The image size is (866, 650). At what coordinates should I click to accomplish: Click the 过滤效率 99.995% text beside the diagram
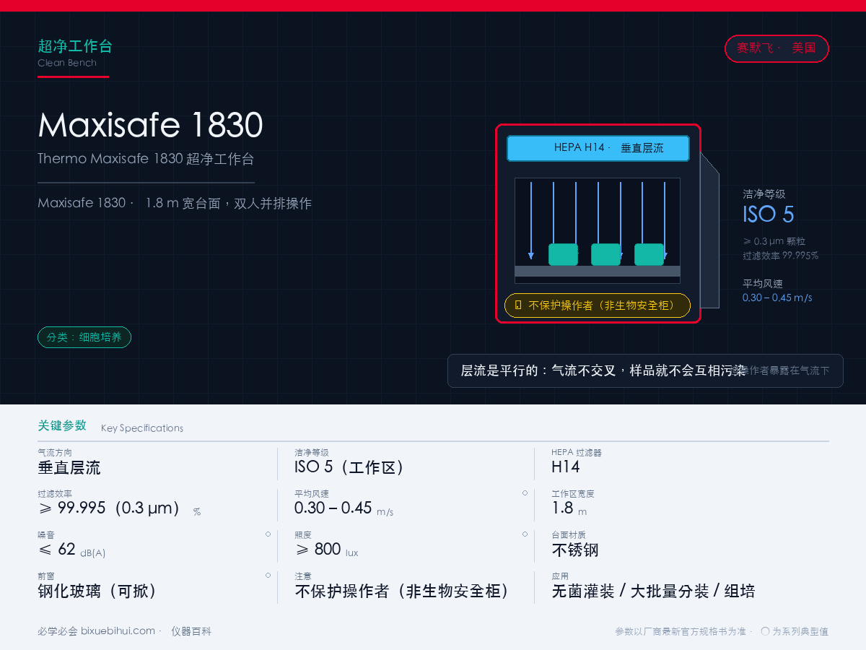click(x=781, y=256)
